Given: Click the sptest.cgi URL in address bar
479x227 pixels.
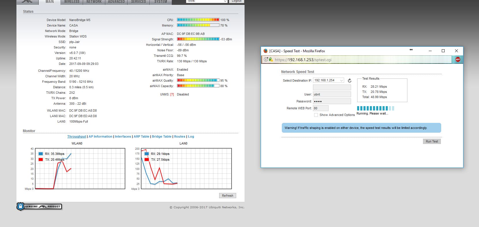Looking at the screenshot, I should pyautogui.click(x=303, y=60).
